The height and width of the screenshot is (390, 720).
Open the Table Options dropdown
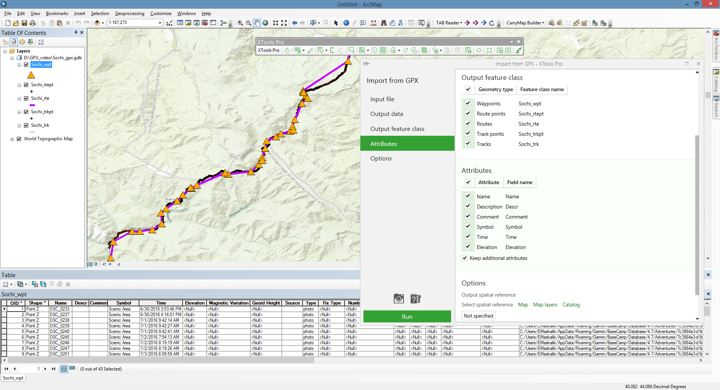point(7,284)
